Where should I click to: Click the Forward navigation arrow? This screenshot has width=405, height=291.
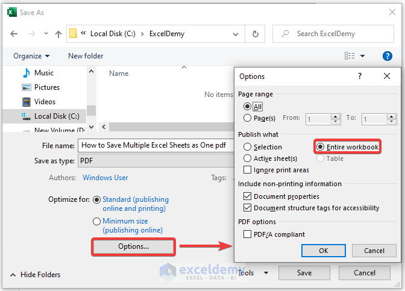[32, 34]
